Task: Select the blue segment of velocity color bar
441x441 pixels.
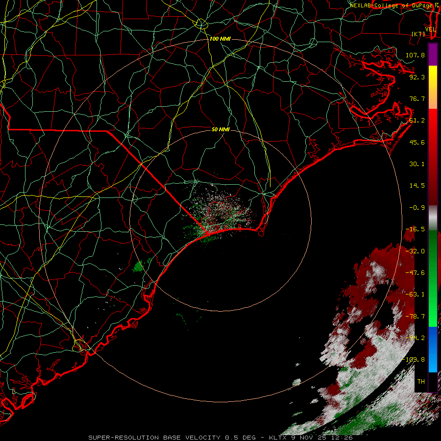Action: pyautogui.click(x=433, y=349)
